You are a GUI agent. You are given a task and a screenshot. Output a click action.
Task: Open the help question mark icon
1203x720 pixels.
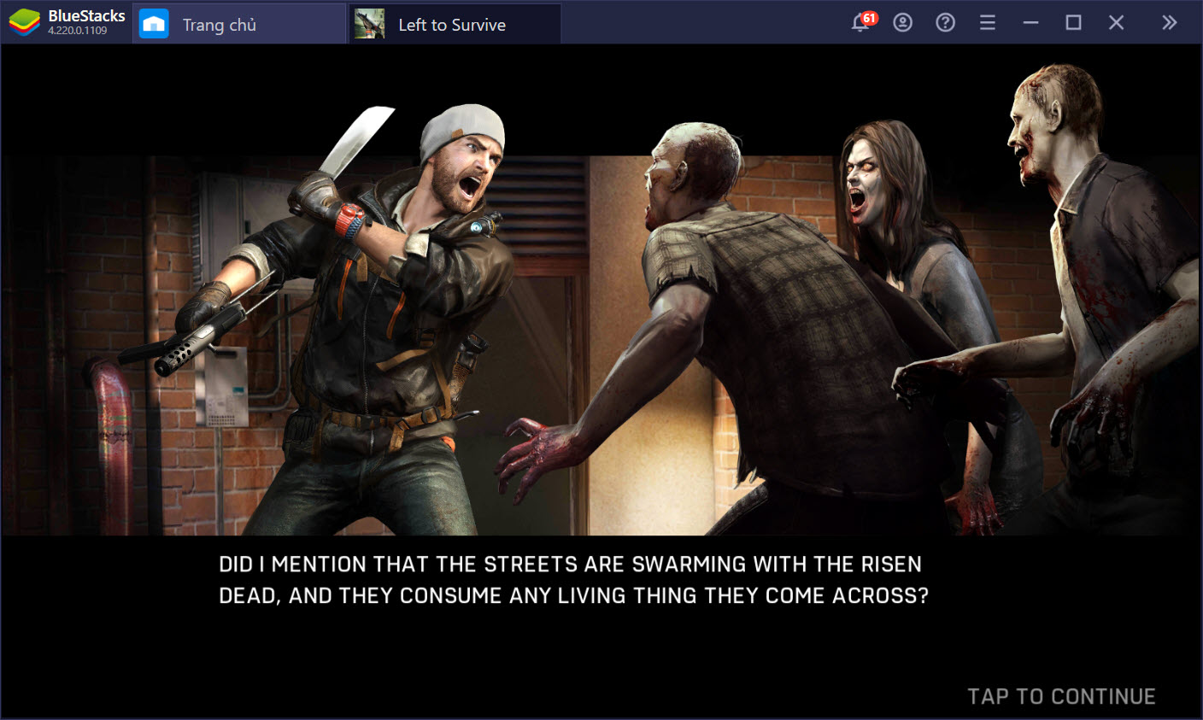tap(945, 23)
